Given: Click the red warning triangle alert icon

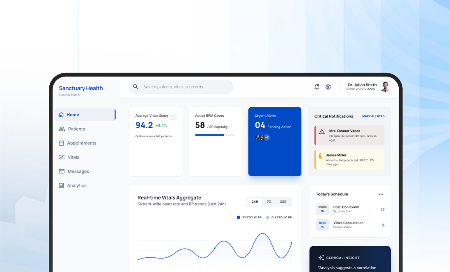Looking at the screenshot, I should pyautogui.click(x=322, y=131).
